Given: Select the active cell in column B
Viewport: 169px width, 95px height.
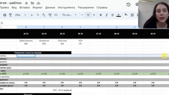Looking at the screenshot, I should [26, 56].
